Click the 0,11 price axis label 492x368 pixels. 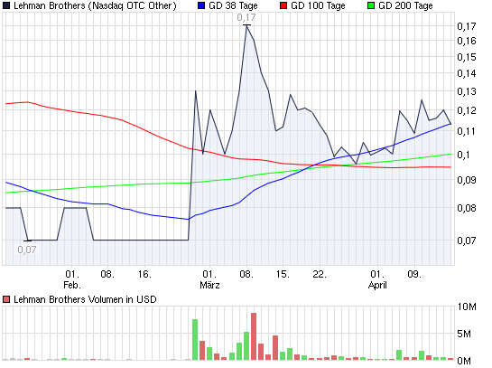467,131
